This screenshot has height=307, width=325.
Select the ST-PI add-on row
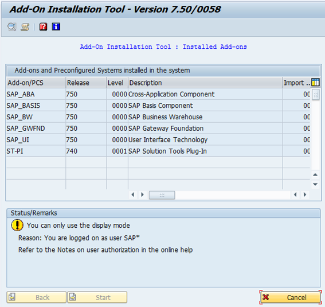tap(158, 151)
